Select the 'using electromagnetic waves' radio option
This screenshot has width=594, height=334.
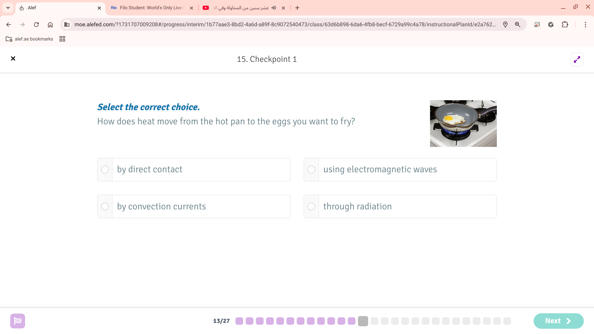pos(311,169)
